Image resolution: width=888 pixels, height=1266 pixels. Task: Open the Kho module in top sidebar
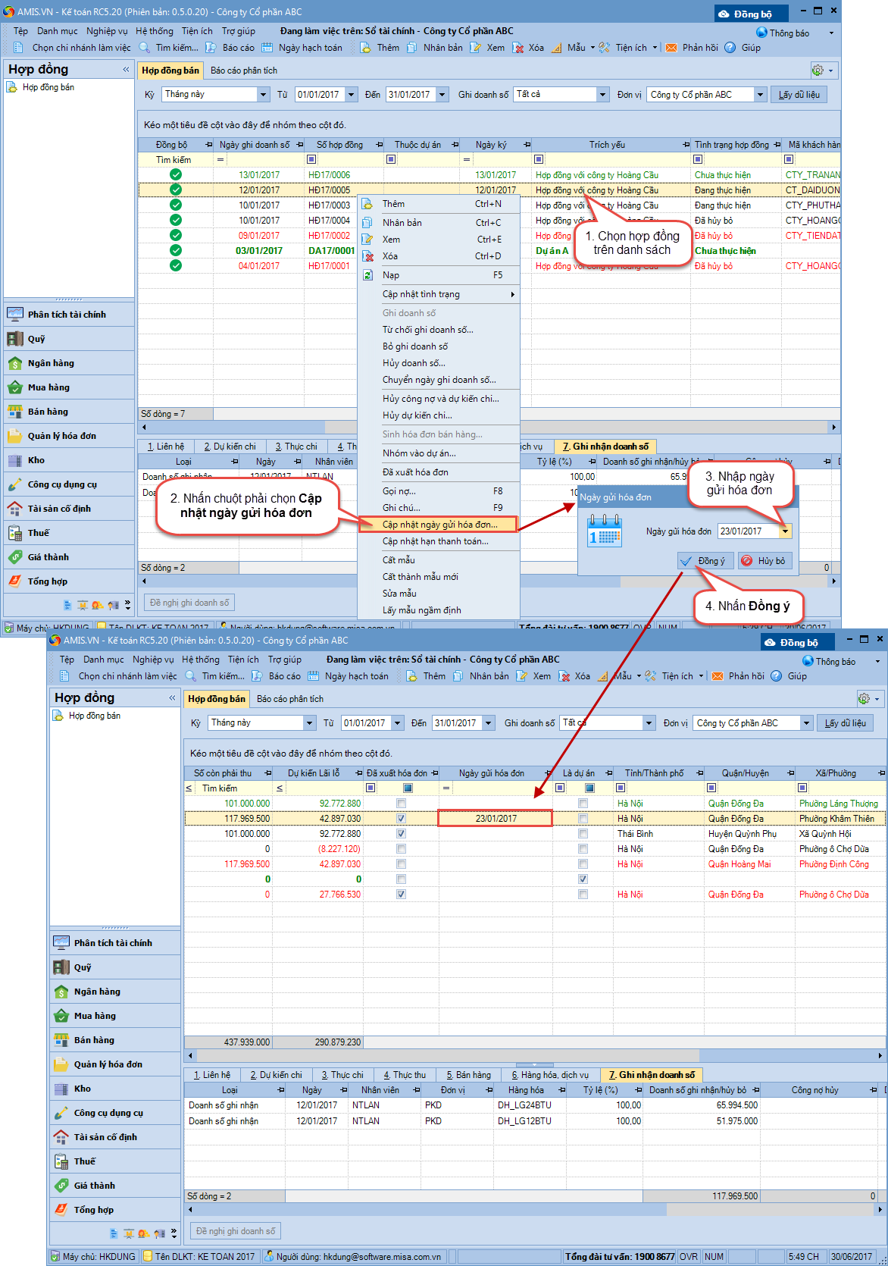(36, 460)
